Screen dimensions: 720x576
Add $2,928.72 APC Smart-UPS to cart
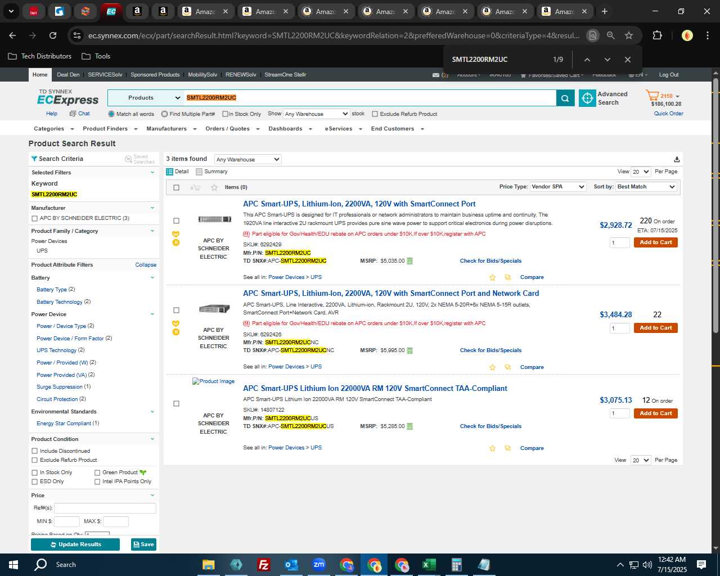point(656,242)
